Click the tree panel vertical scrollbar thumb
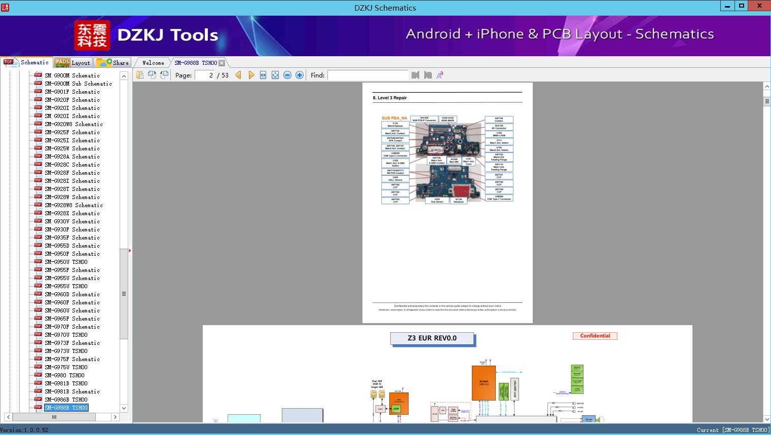This screenshot has height=435, width=771. click(x=124, y=294)
